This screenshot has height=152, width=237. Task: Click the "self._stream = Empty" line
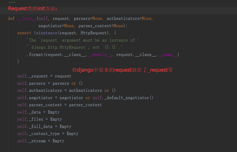click(x=41, y=141)
